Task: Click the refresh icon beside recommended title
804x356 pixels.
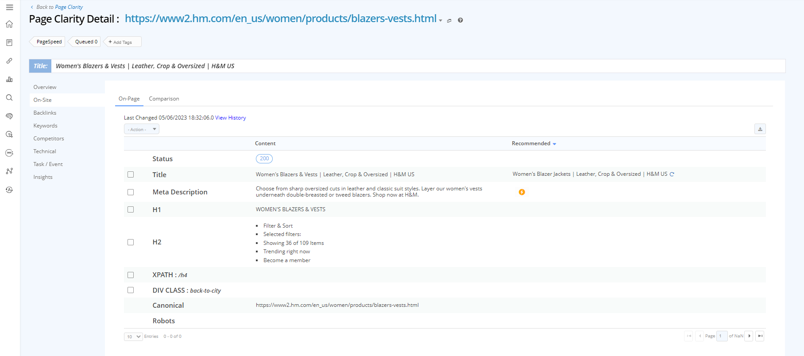Action: 672,174
